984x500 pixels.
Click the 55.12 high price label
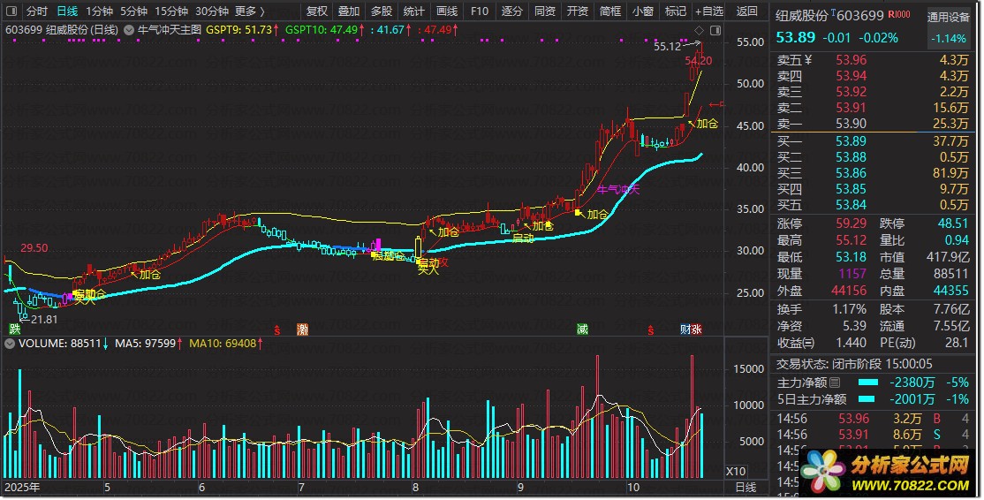667,46
